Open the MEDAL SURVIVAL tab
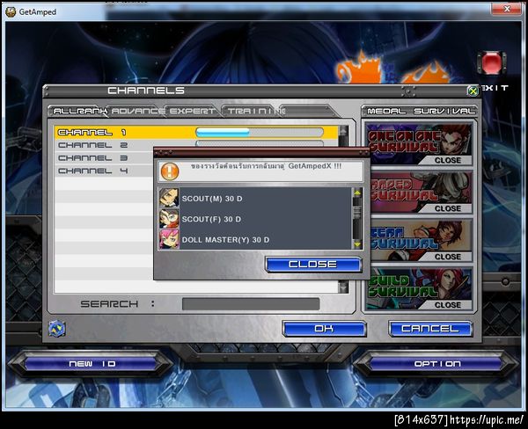This screenshot has height=429, width=528. pyautogui.click(x=420, y=111)
